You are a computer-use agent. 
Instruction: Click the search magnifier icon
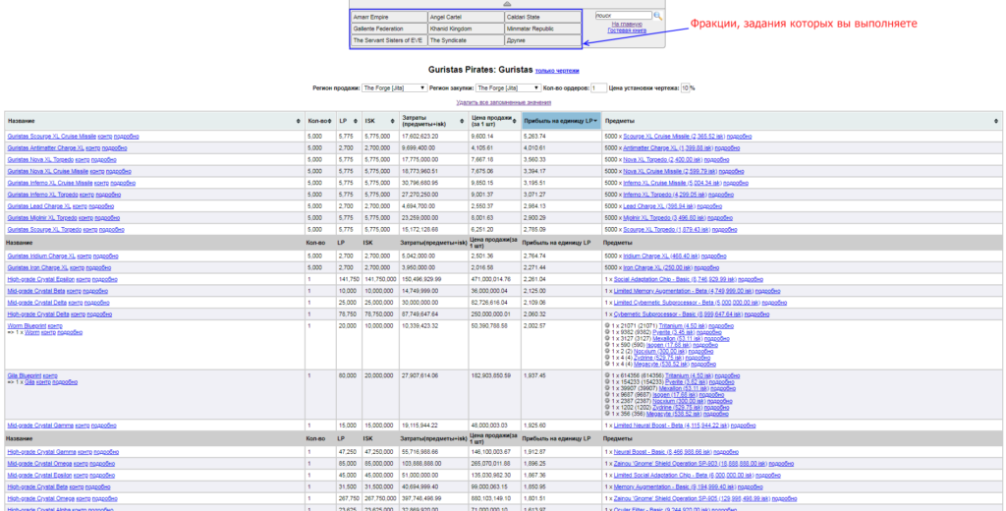(658, 17)
